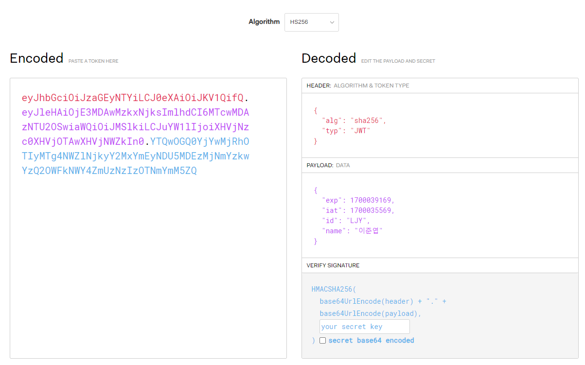Click the base64UrlEncode(payload) line

pyautogui.click(x=371, y=313)
